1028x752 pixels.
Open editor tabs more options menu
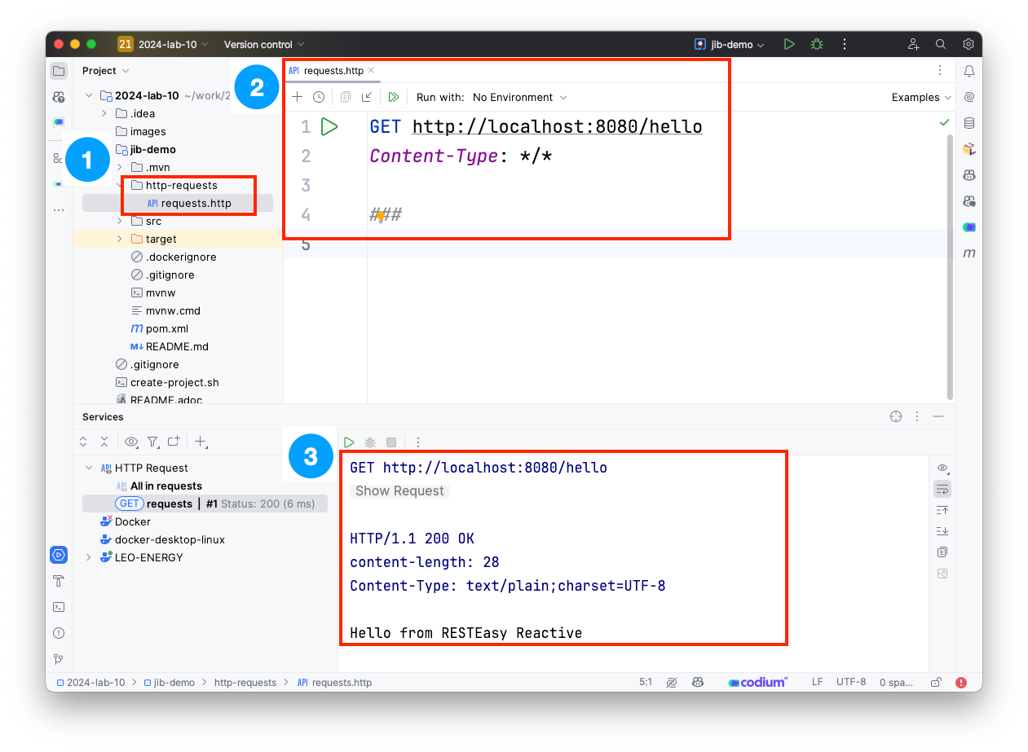(940, 71)
